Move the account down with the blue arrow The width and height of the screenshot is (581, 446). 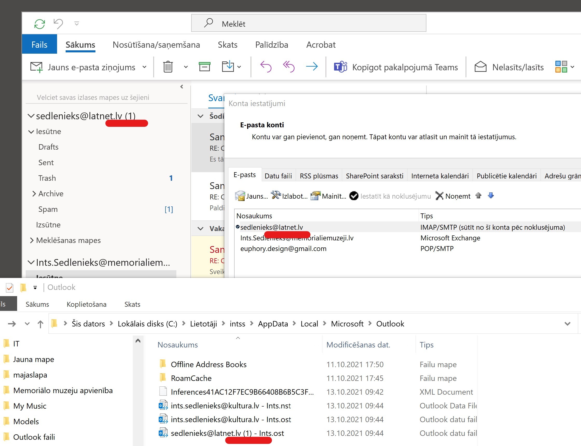(x=491, y=196)
